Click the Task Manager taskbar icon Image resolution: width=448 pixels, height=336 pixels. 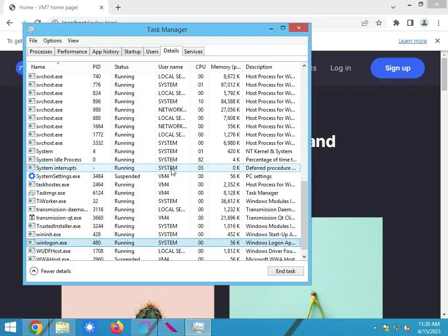(x=198, y=327)
